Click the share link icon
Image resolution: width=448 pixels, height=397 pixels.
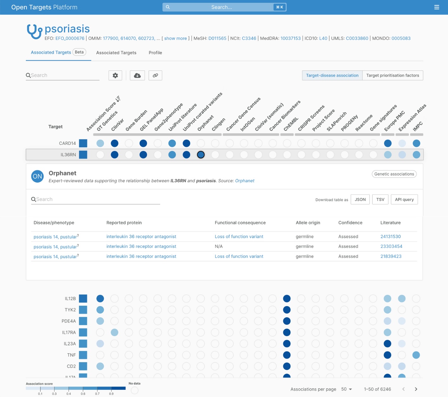pos(155,75)
